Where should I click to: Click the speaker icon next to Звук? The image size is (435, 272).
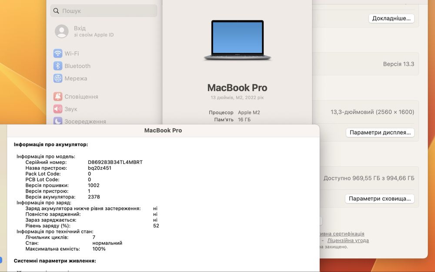click(x=58, y=109)
